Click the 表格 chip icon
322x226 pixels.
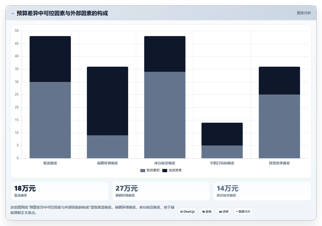(203, 212)
